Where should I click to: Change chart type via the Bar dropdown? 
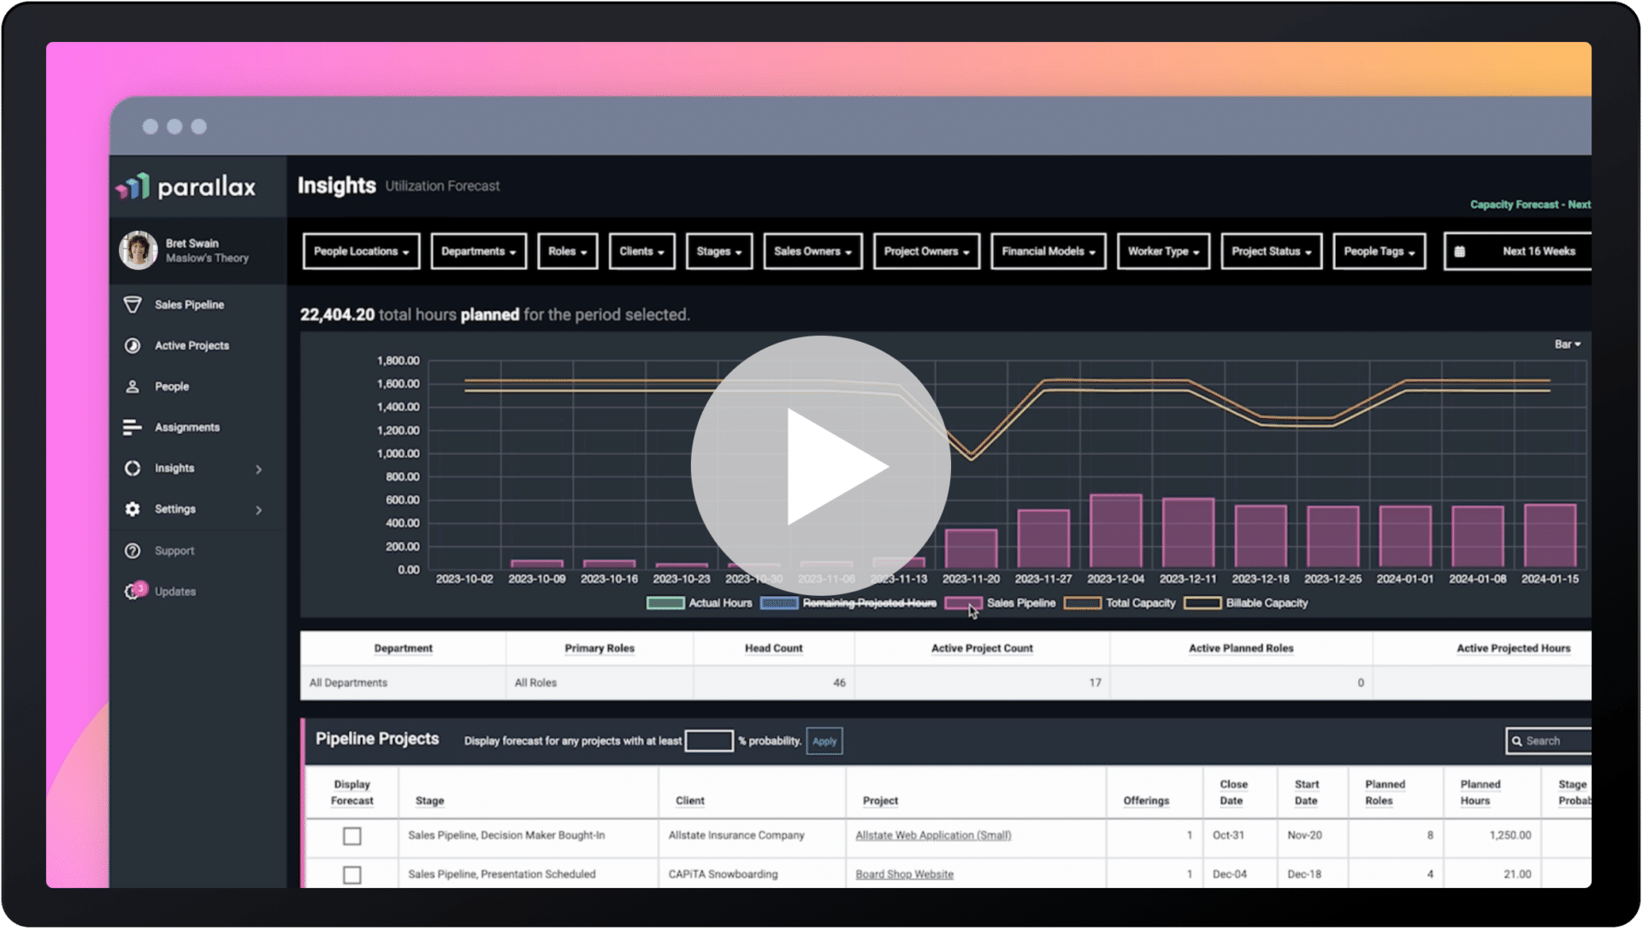1568,344
